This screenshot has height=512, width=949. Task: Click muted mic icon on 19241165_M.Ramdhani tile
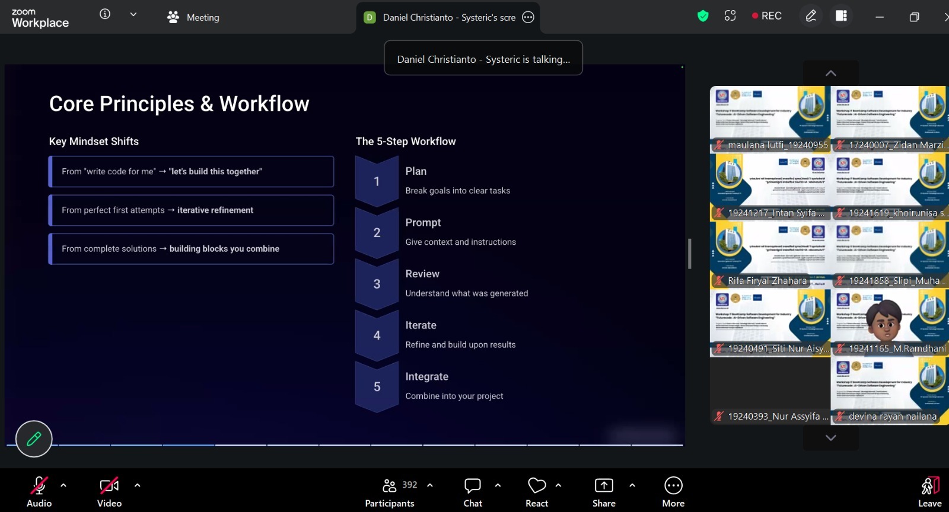click(x=840, y=348)
